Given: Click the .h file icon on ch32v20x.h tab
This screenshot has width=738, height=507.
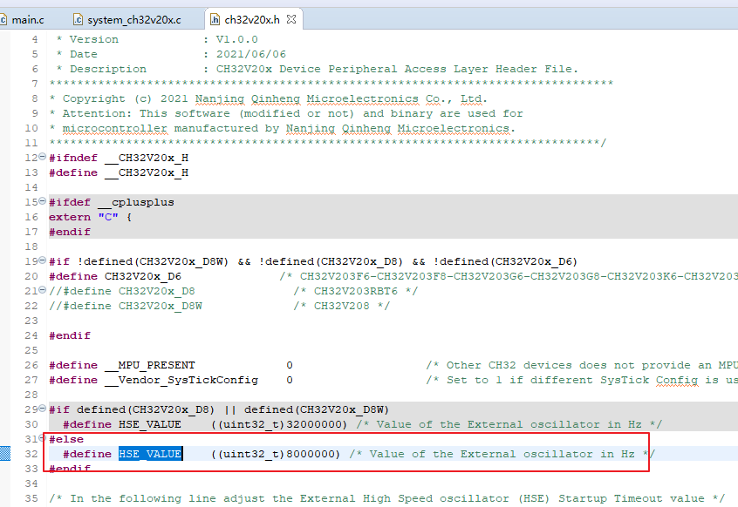Looking at the screenshot, I should [215, 19].
